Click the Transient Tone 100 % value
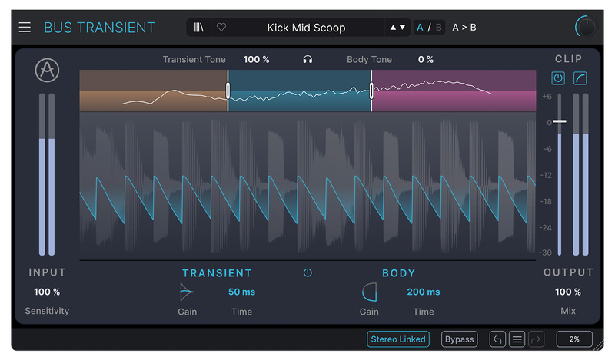 [256, 60]
